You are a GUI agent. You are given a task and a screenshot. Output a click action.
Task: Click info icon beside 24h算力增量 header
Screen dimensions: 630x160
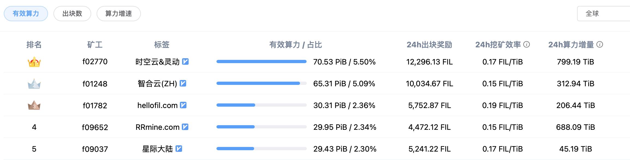click(x=600, y=44)
